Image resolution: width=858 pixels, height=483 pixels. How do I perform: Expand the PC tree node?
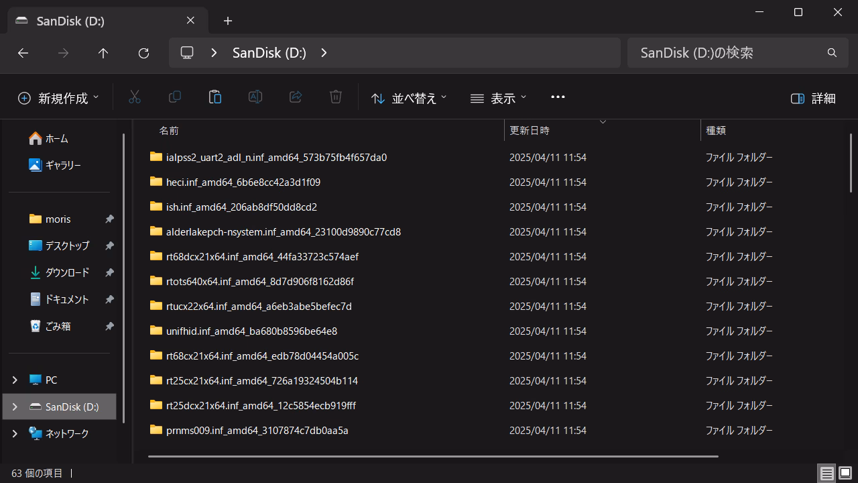point(15,380)
